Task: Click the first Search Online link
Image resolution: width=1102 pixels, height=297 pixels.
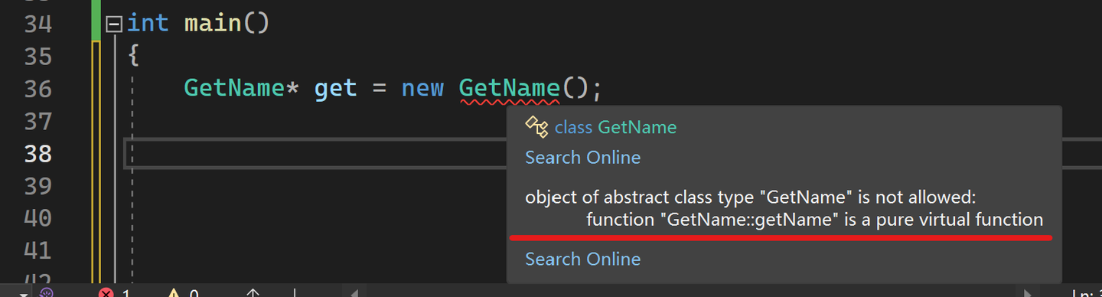Action: tap(582, 158)
